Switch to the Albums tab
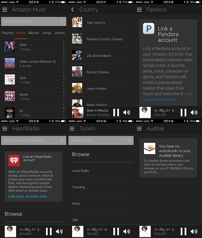The image size is (202, 238). (x=34, y=33)
